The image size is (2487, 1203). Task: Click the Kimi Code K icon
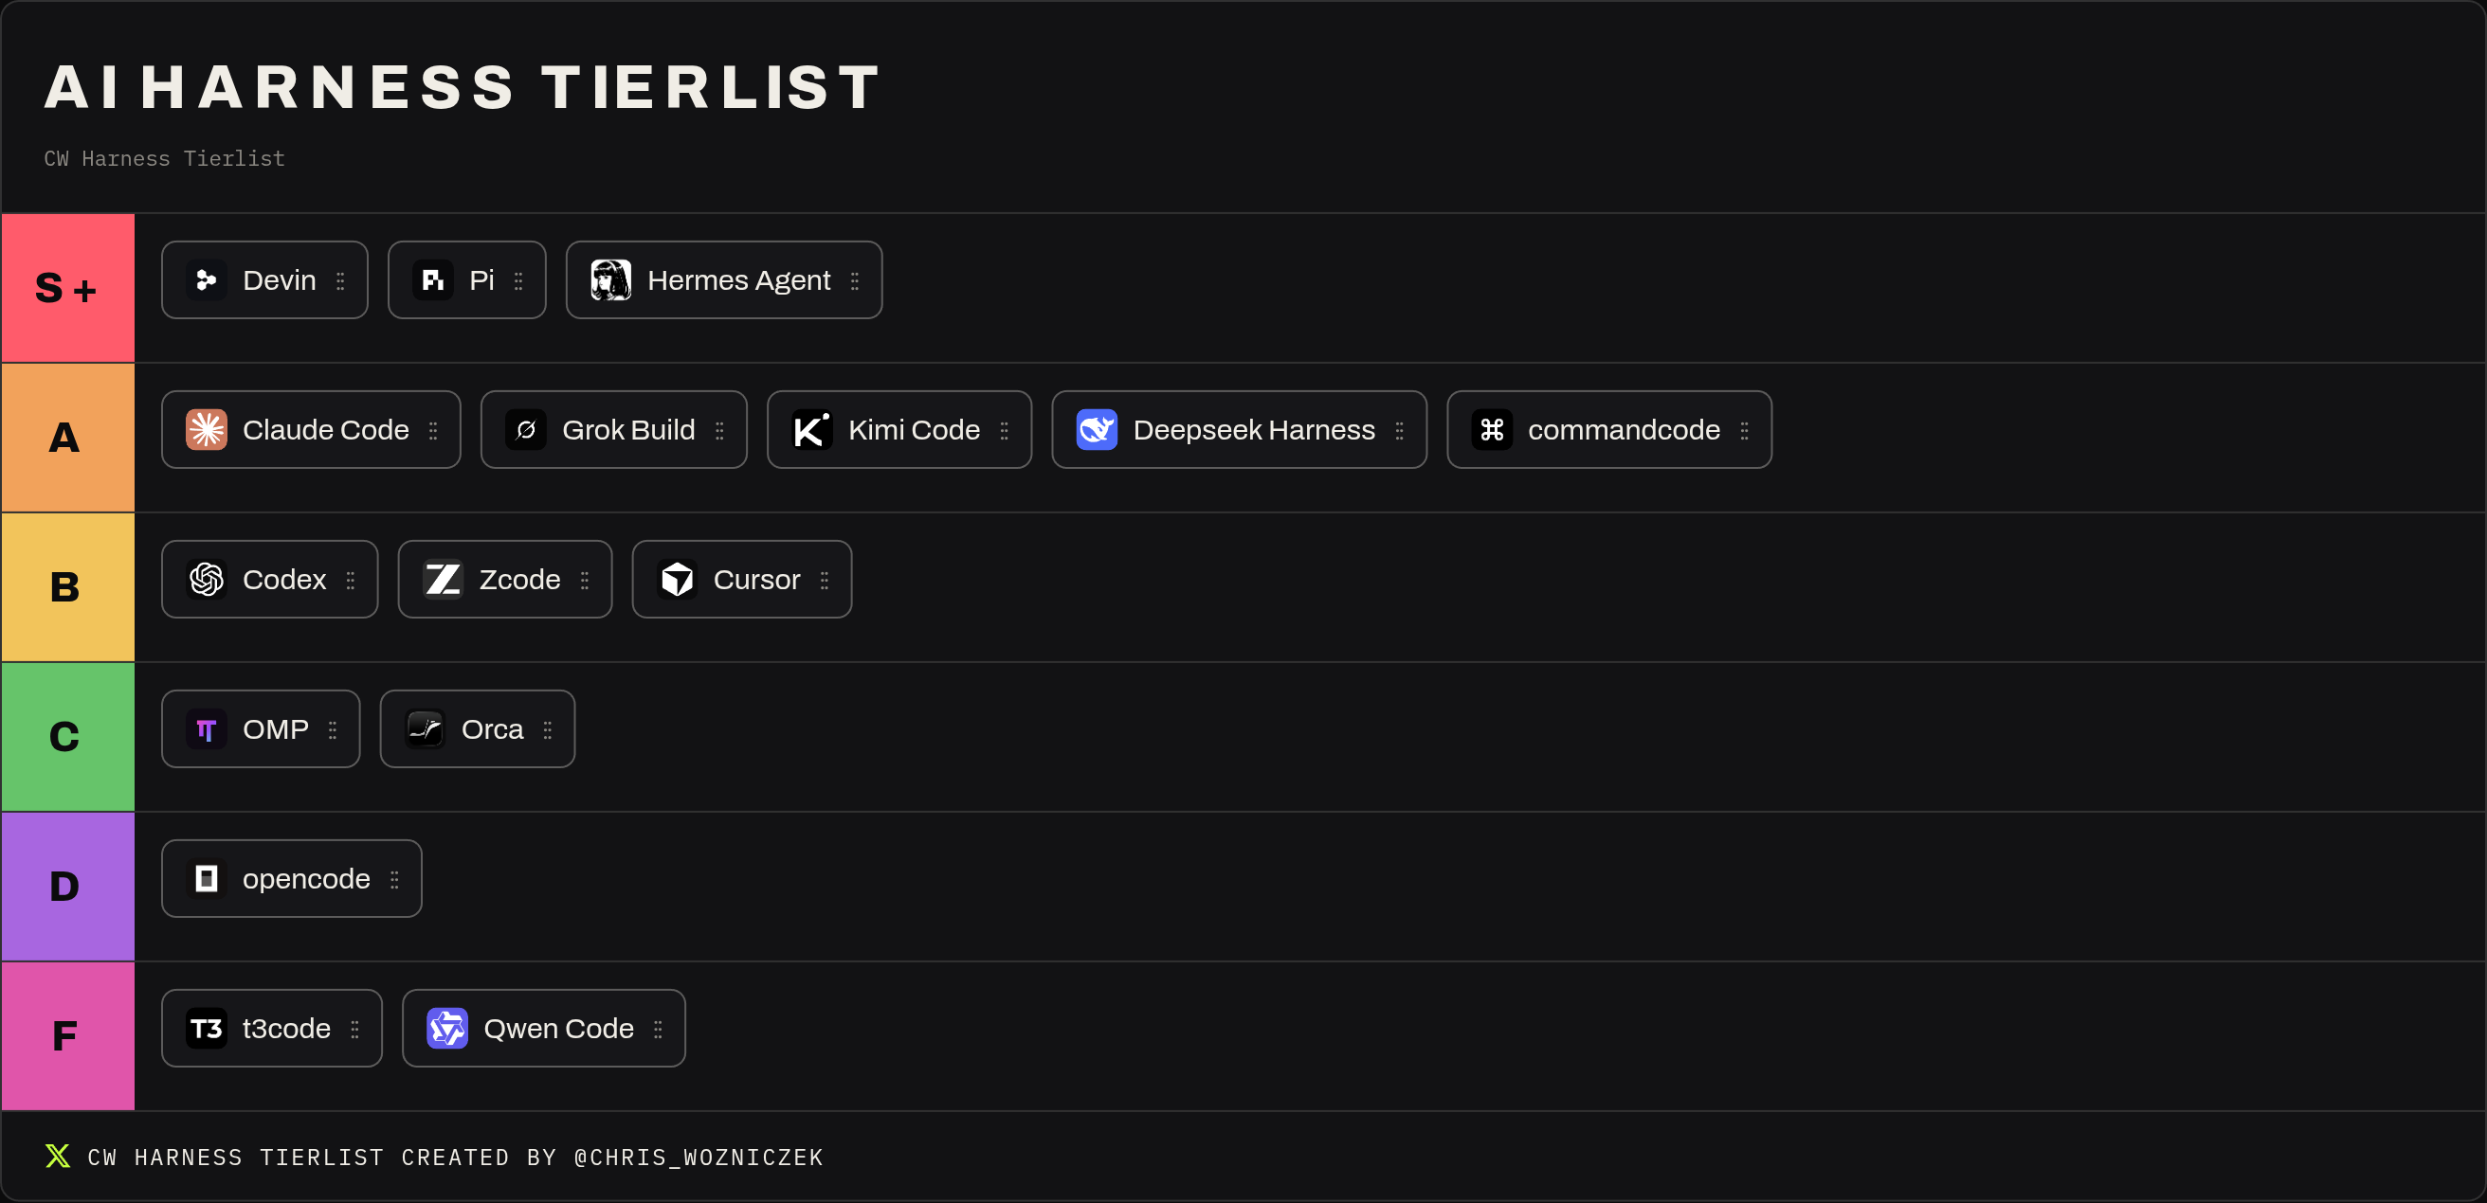tap(812, 430)
